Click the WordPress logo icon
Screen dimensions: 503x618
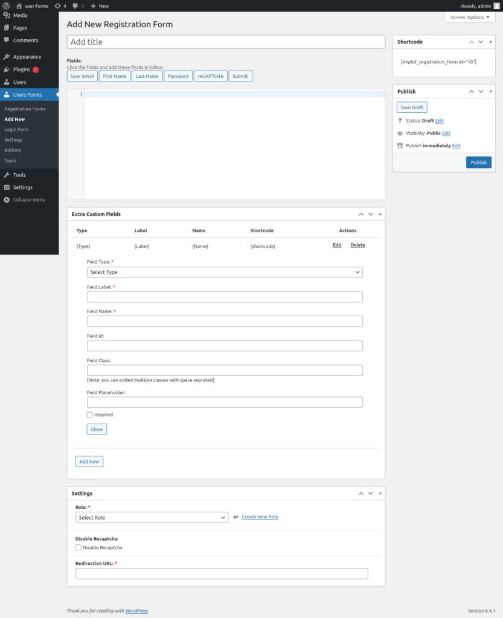point(7,5)
